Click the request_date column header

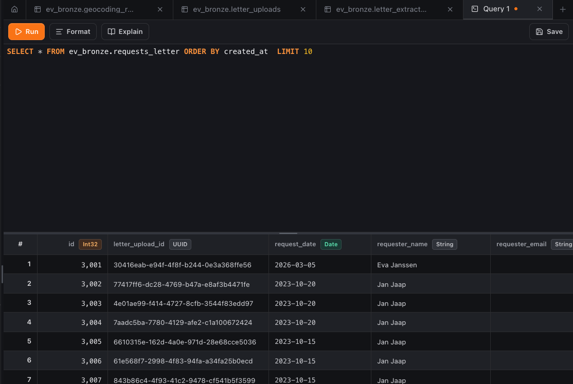tap(295, 244)
